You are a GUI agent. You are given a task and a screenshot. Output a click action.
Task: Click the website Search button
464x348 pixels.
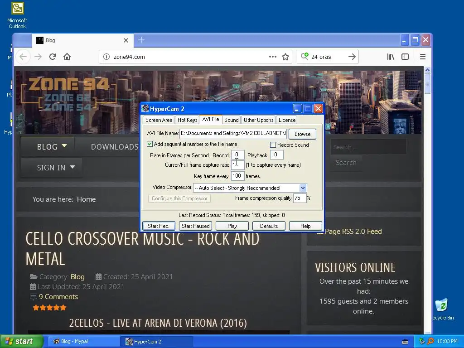point(346,163)
